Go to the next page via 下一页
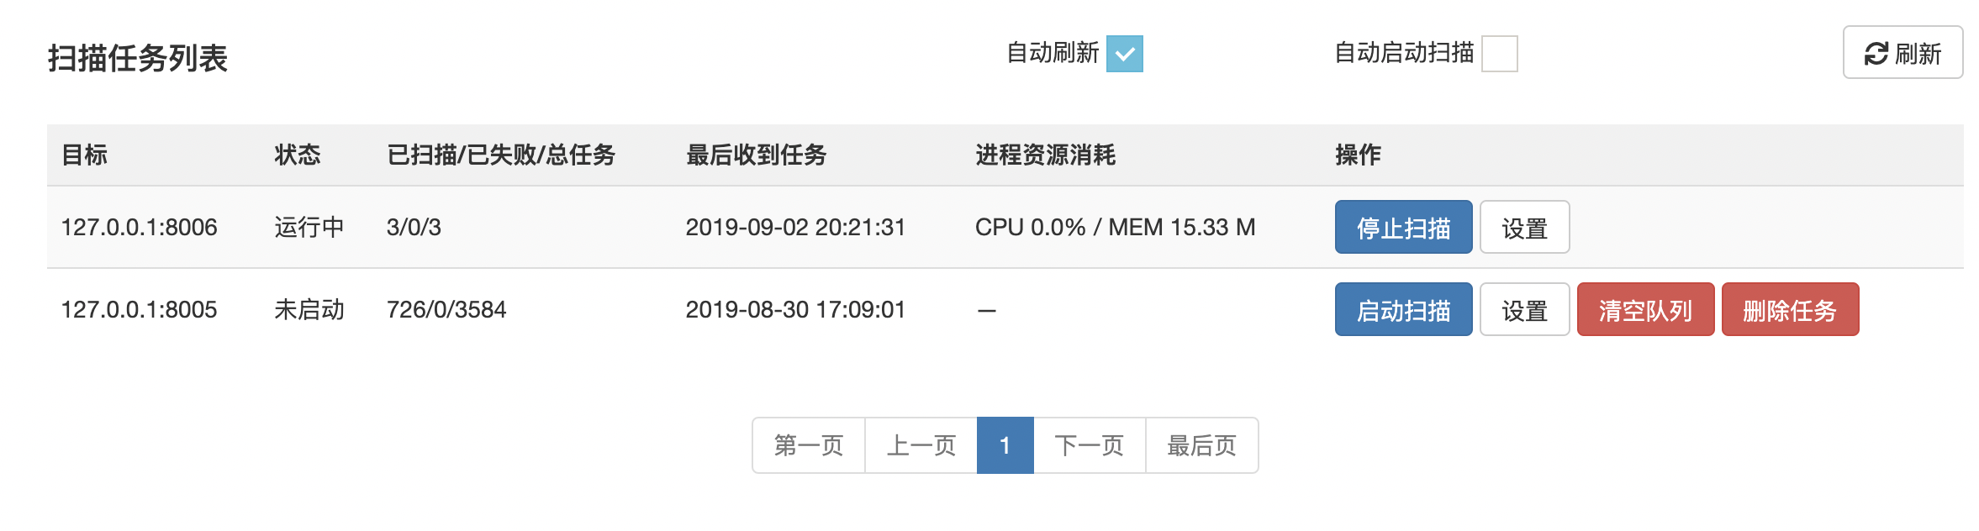Screen dimensions: 1979x531 click(1089, 445)
